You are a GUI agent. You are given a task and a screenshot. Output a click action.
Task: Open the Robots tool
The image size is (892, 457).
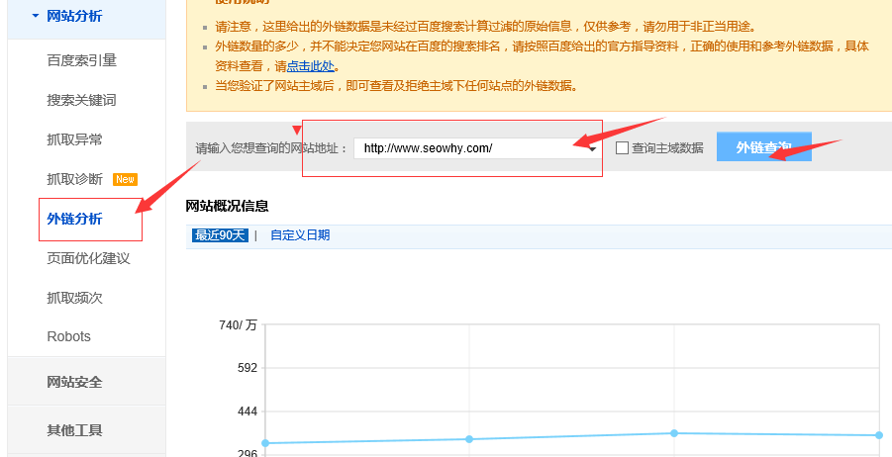coord(68,336)
